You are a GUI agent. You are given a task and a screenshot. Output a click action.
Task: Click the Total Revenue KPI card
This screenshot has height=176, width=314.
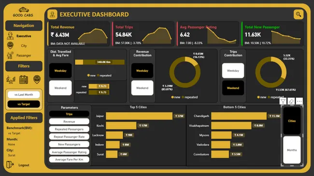[78, 34]
